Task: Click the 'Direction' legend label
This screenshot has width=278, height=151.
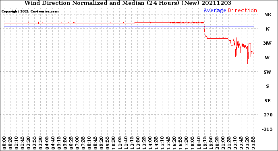Action: (x=243, y=10)
